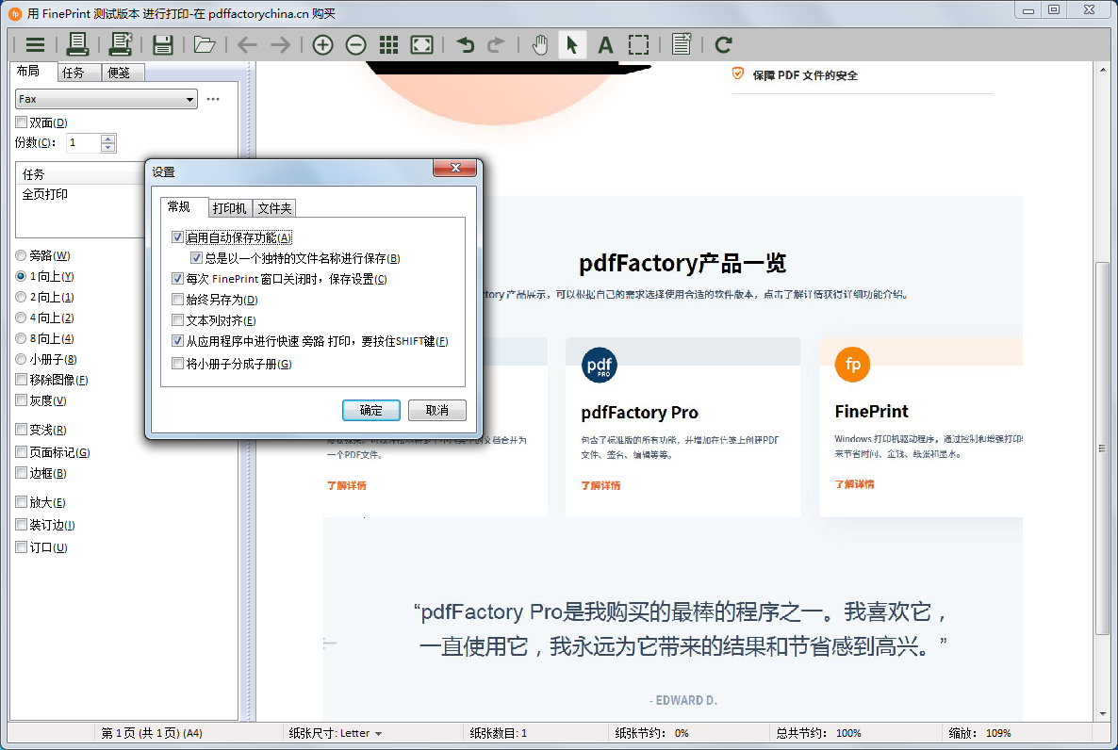Select 常规 tab in 设置 dialog
The image size is (1118, 750).
(x=179, y=206)
